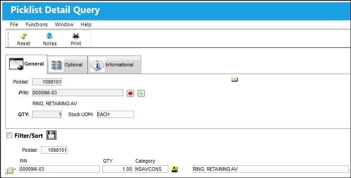Image resolution: width=351 pixels, height=178 pixels.
Task: Click the bold P/N label in the General tab
Action: coord(24,93)
